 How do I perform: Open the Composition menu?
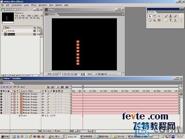click(x=17, y=5)
